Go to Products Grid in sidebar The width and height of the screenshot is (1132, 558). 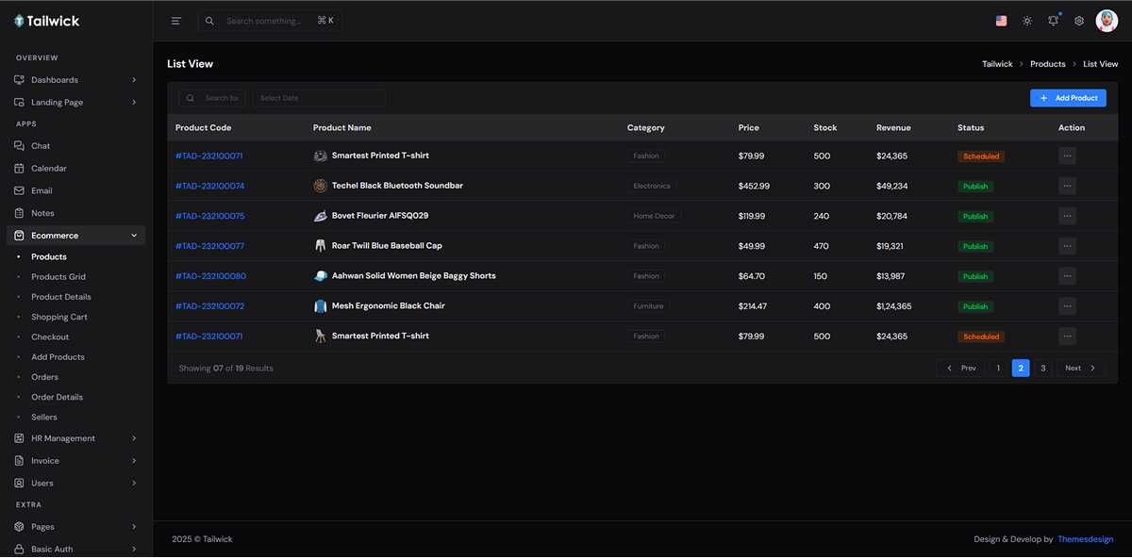pos(58,277)
